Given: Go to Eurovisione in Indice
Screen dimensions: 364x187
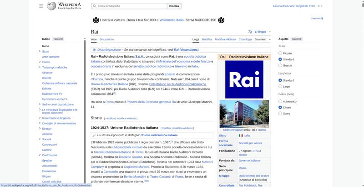Looking at the screenshot, I should click(49, 171).
